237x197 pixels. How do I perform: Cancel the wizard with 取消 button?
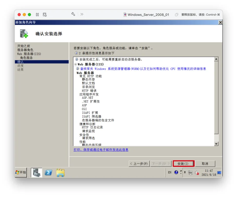[x=205, y=164]
